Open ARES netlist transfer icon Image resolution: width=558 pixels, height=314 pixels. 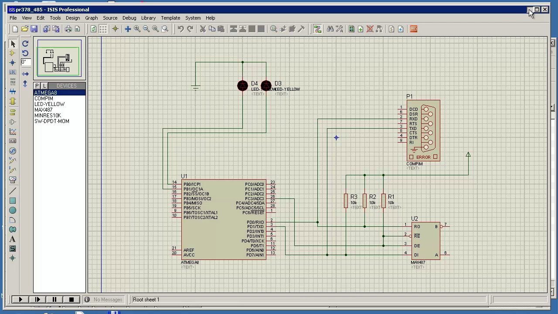click(x=414, y=29)
